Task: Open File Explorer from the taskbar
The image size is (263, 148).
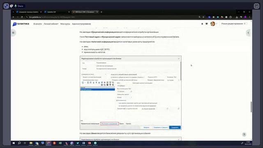Action: 31,143
